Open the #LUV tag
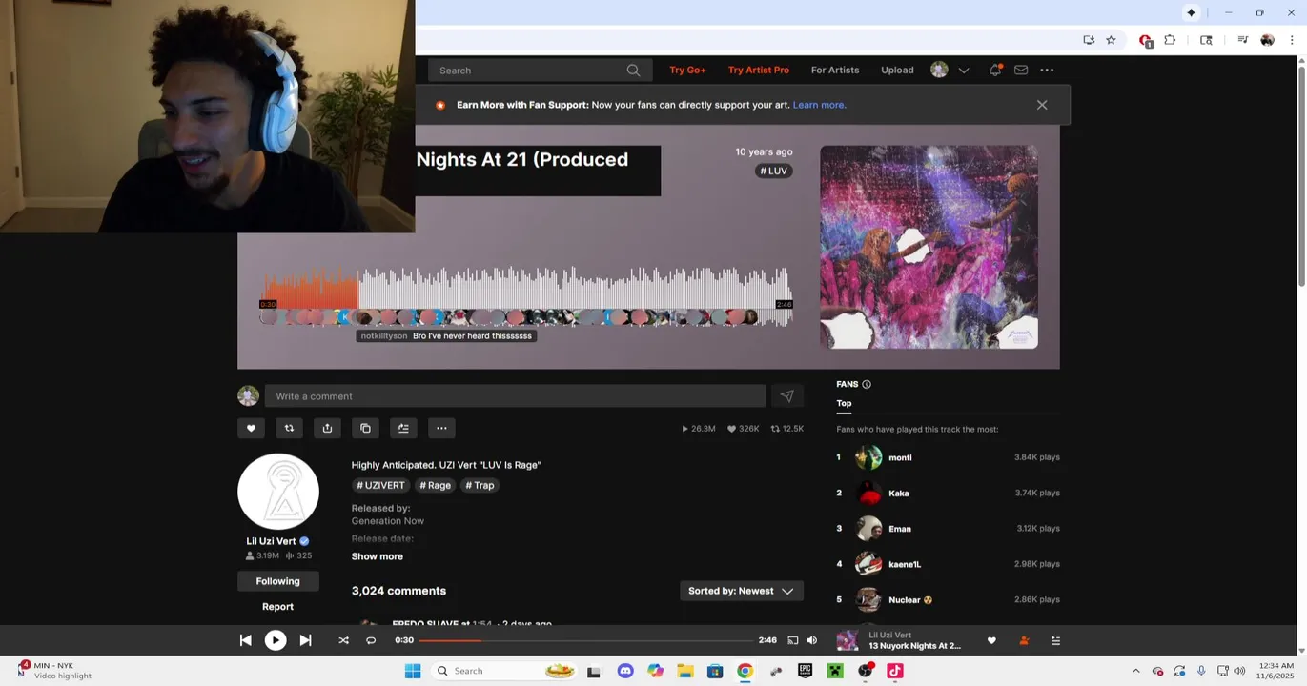Image resolution: width=1307 pixels, height=686 pixels. click(773, 171)
